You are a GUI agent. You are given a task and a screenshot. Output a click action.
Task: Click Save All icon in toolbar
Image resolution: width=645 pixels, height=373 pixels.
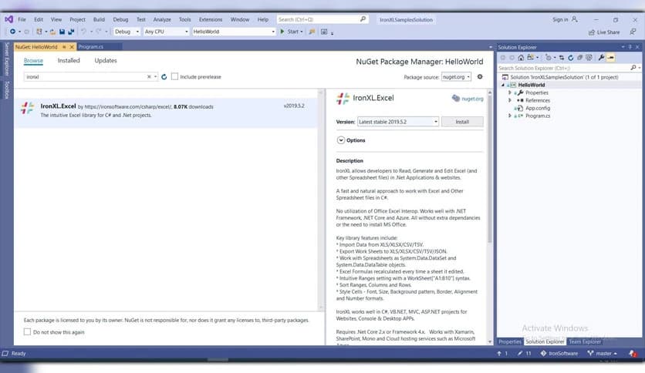coord(72,32)
